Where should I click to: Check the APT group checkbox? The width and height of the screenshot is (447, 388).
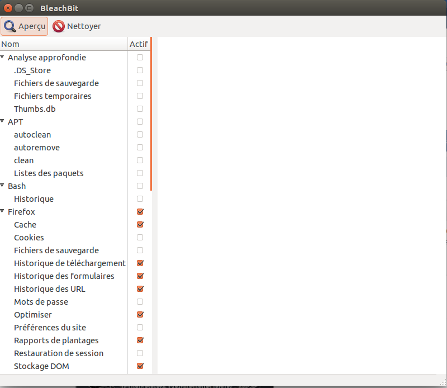click(140, 121)
